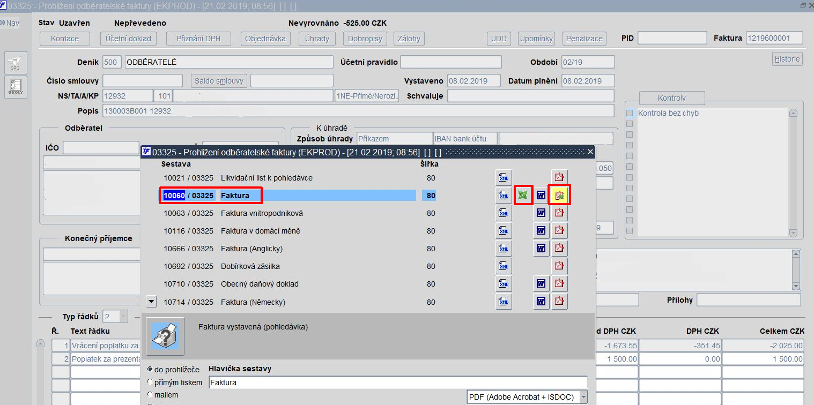Click the '-351.45' DPH cell
The height and width of the screenshot is (405, 814).
[x=680, y=346]
